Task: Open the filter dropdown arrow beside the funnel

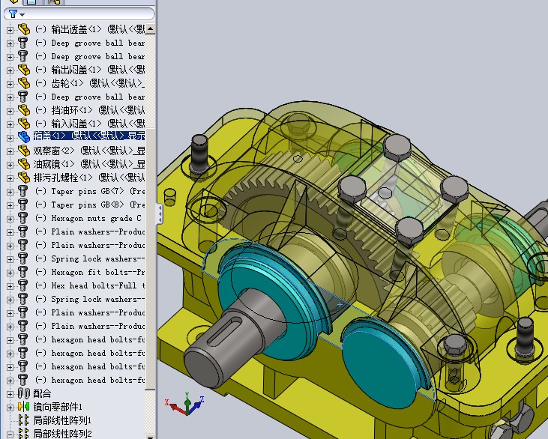Action: coord(22,15)
